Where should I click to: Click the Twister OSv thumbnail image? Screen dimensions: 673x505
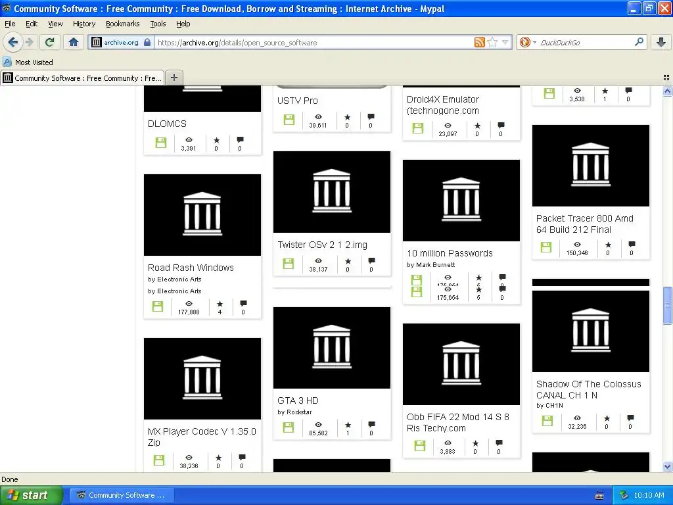click(332, 192)
